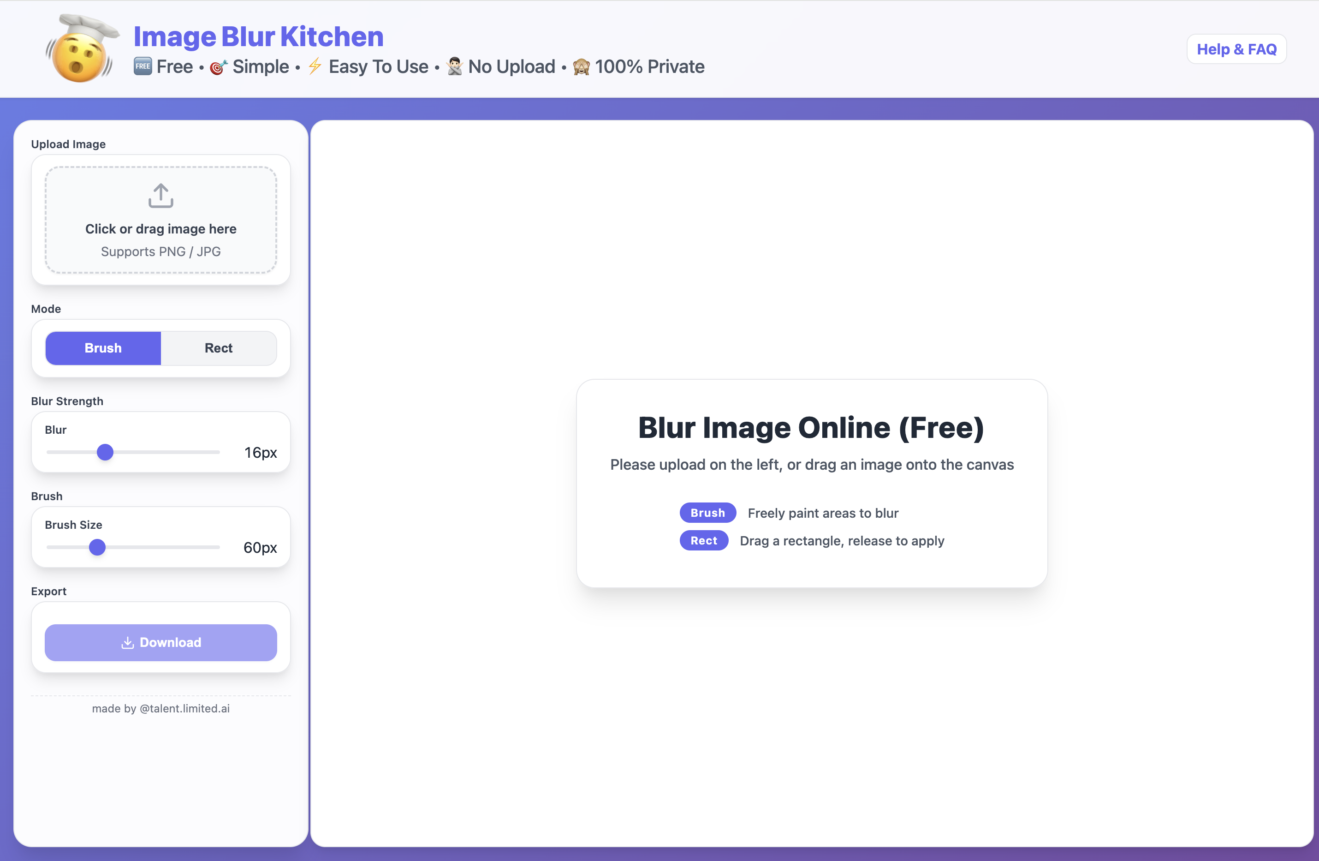The image size is (1319, 861).
Task: Click the download icon inside the Download button
Action: pos(128,643)
